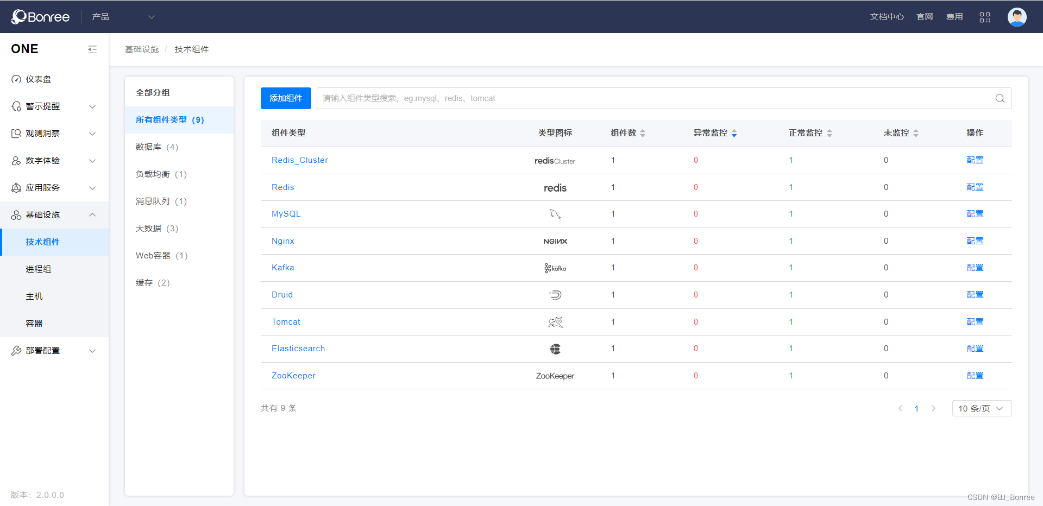Click the user avatar in top right
The width and height of the screenshot is (1043, 506).
coord(1017,17)
